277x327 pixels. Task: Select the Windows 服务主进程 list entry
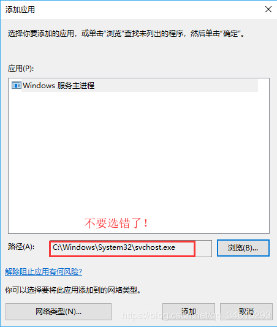135,85
